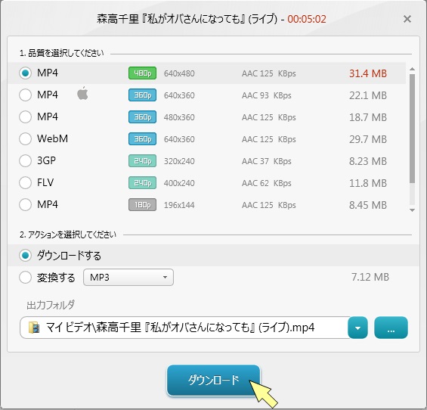
Task: Click the quality list scrollbar thumb
Action: coord(412,128)
